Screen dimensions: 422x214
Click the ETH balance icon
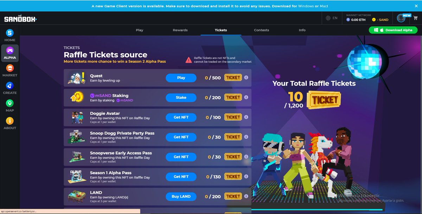coord(348,20)
